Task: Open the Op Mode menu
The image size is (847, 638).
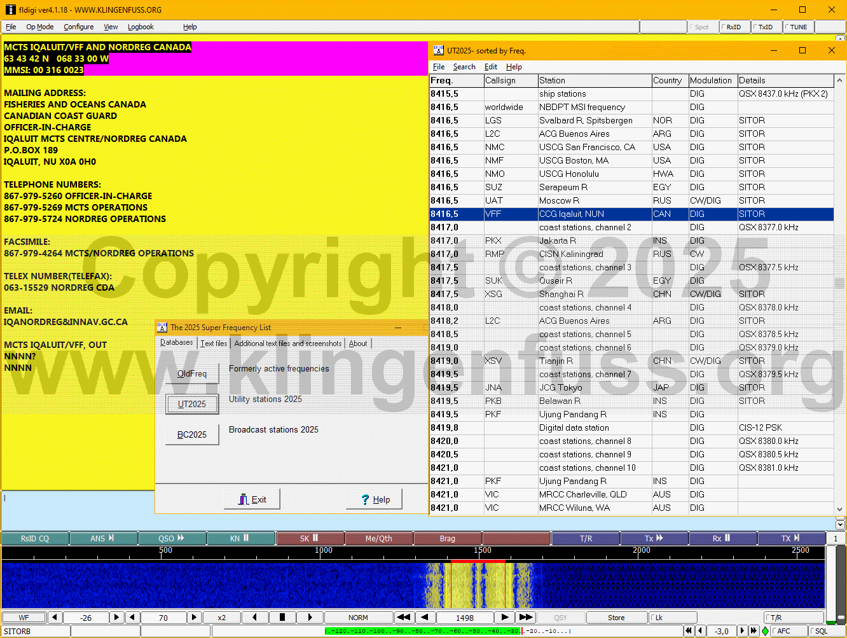Action: (39, 27)
